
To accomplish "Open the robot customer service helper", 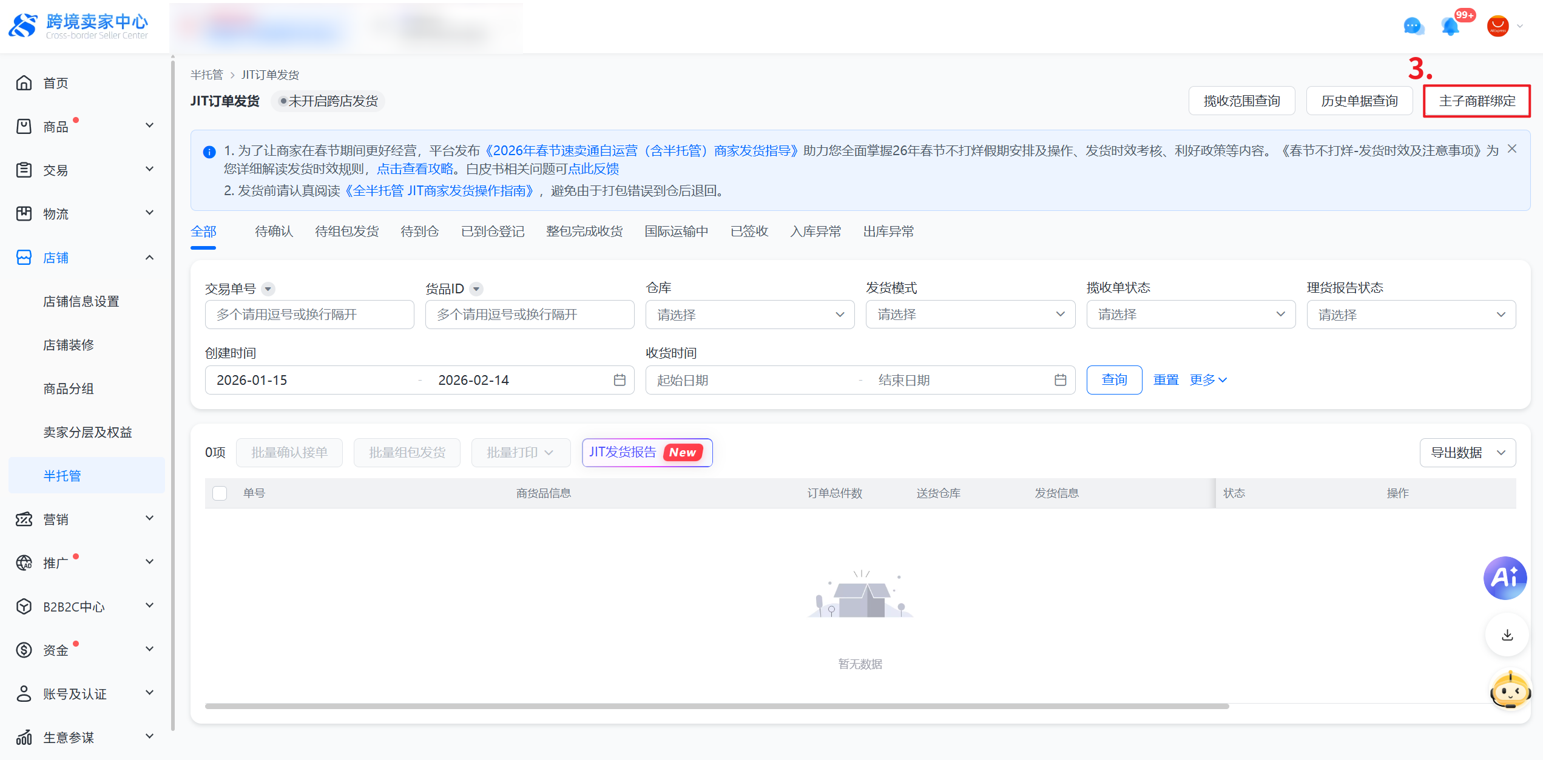I will coord(1510,690).
